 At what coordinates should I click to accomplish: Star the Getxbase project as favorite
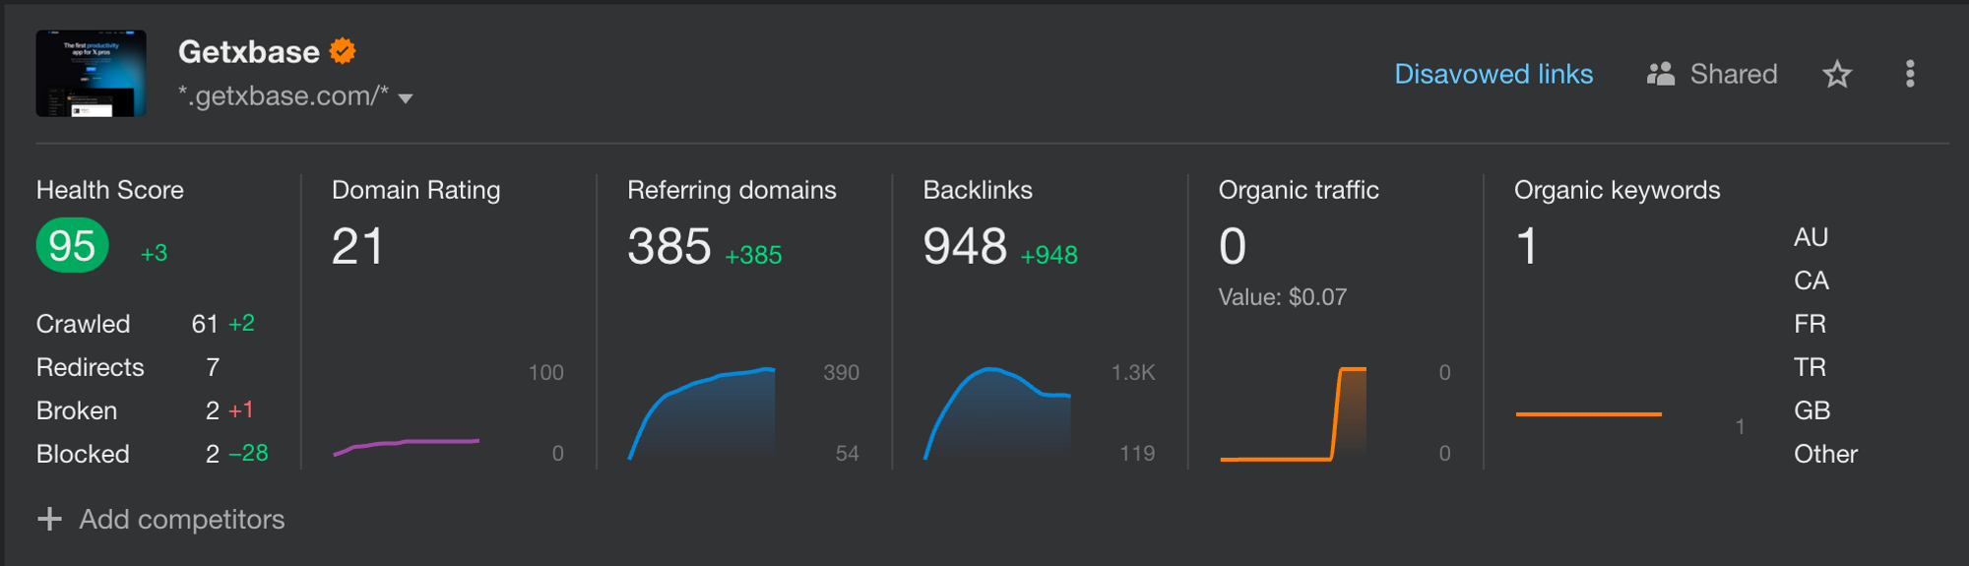pyautogui.click(x=1837, y=74)
